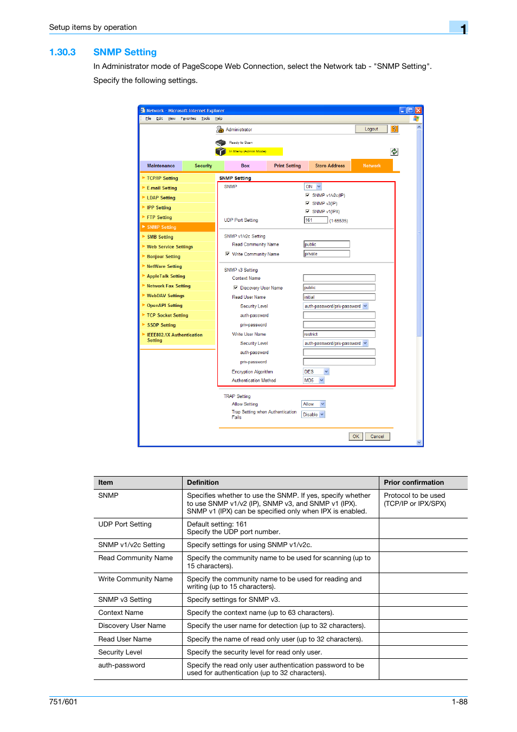This screenshot has width=517, height=732.
Task: Click the Administrator user icon
Action: 220,130
